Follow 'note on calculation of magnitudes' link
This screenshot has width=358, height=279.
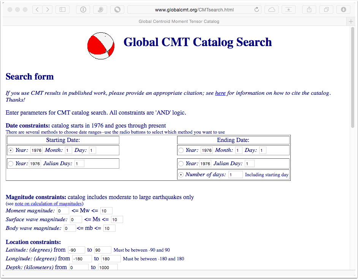pos(48,204)
